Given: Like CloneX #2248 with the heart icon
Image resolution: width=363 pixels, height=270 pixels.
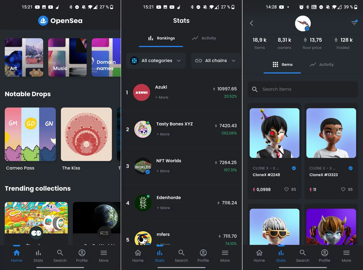Looking at the screenshot, I should (286, 189).
